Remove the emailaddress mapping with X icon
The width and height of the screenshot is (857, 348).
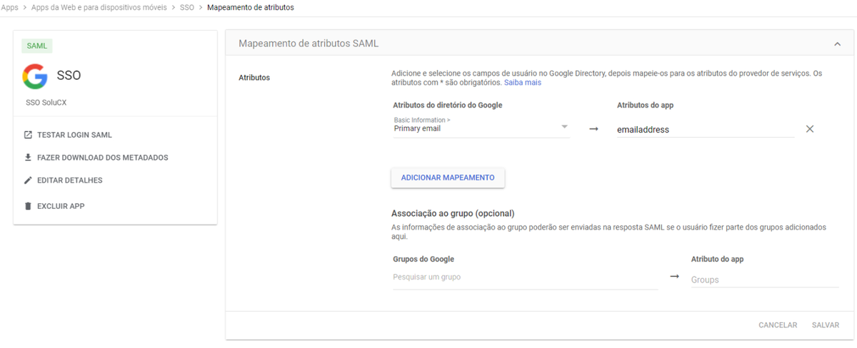coord(809,129)
